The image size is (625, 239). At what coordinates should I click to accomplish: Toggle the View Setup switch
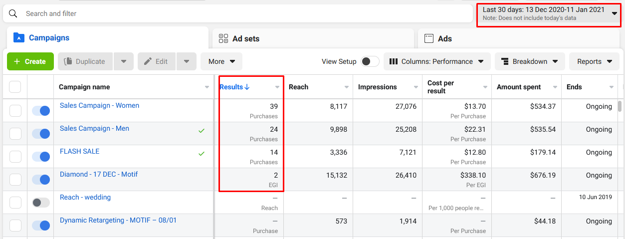370,61
